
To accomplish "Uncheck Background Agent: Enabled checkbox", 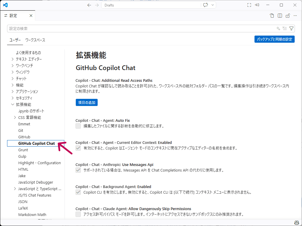I will coord(78,192).
